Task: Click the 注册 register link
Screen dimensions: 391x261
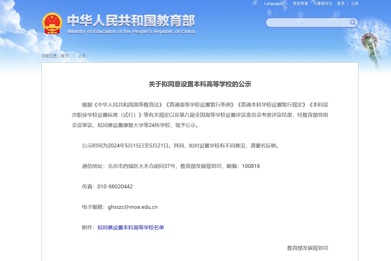Action: (355, 4)
